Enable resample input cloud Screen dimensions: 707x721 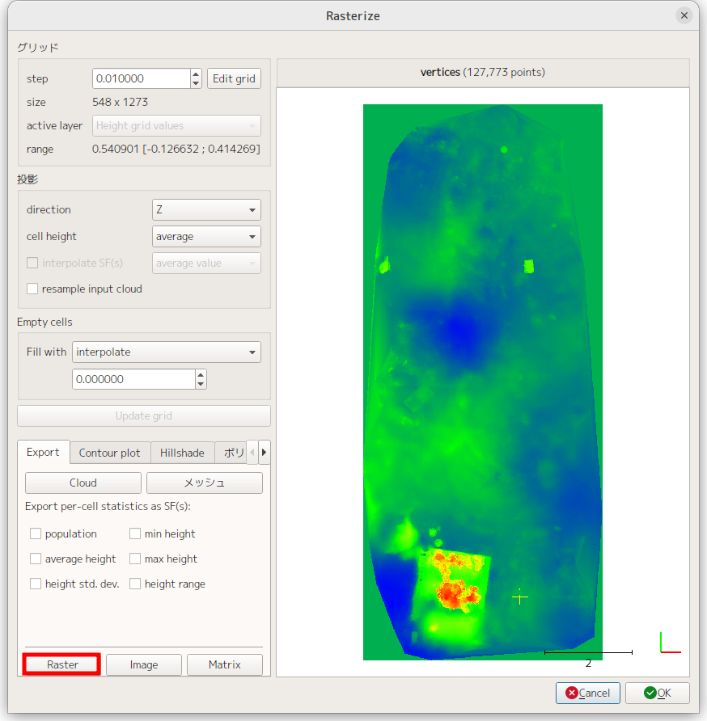[32, 289]
